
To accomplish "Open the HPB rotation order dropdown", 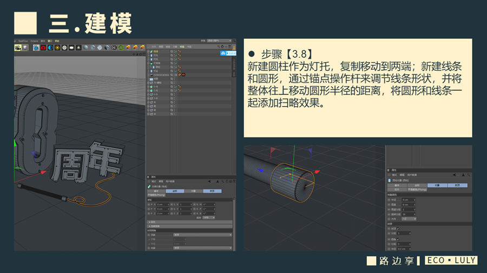I will pyautogui.click(x=209, y=217).
